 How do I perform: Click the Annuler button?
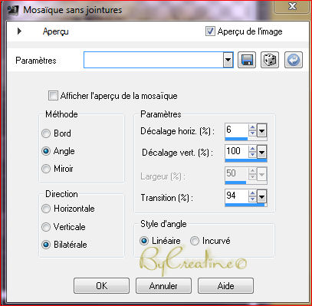tap(163, 285)
